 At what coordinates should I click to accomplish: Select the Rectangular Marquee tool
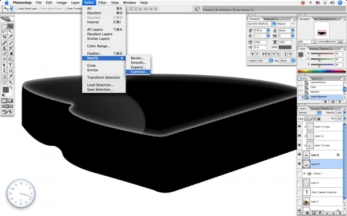pyautogui.click(x=4, y=26)
